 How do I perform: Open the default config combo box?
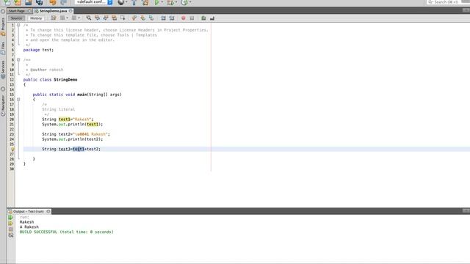93,2
